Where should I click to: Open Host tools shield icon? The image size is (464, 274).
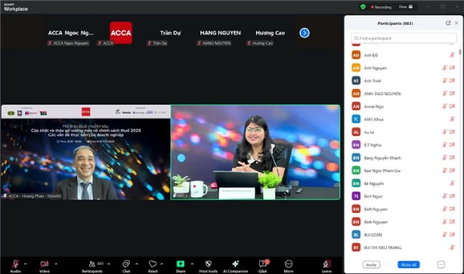point(208,263)
